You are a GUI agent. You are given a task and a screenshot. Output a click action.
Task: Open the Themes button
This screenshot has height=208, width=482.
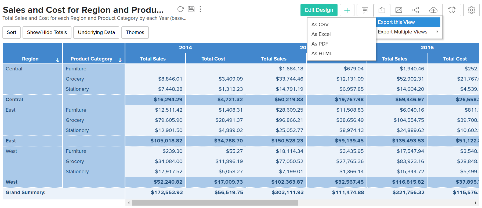tap(135, 32)
